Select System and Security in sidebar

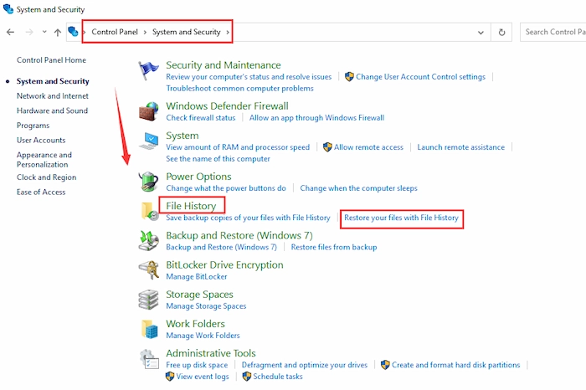tap(53, 81)
